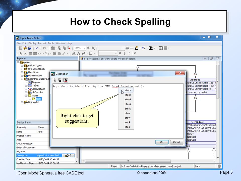The height and width of the screenshot is (181, 241).
Task: Select the large A text tool
Action: pos(79,53)
